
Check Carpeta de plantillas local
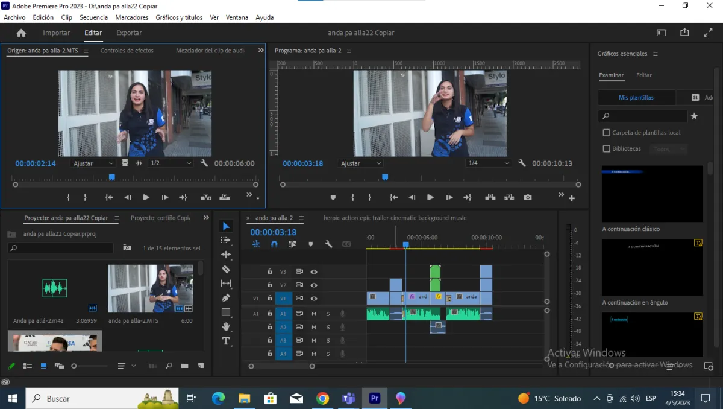(x=607, y=133)
